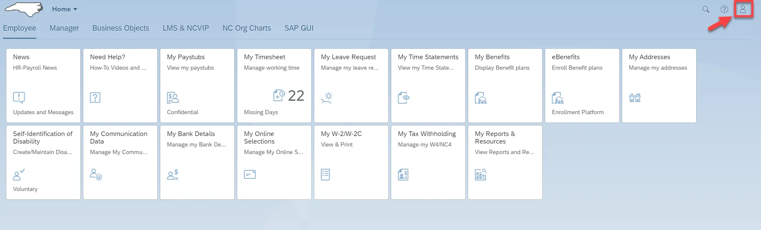Go to the SAP GUI tab
Viewport: 761px width, 230px height.
[x=299, y=28]
